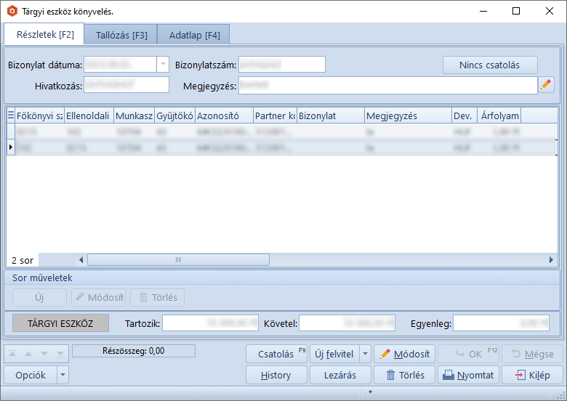Open the Adatlap [F4] tab

pyautogui.click(x=194, y=35)
